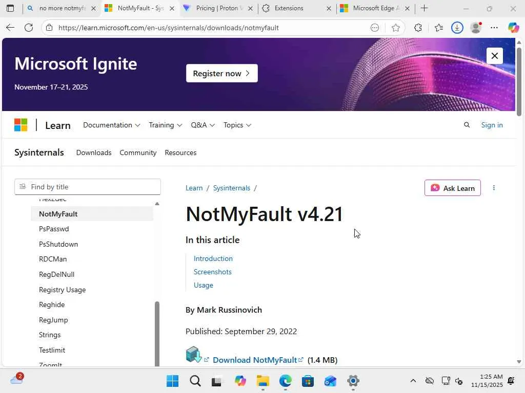Image resolution: width=525 pixels, height=393 pixels.
Task: Go back using the browser back arrow
Action: tap(10, 28)
